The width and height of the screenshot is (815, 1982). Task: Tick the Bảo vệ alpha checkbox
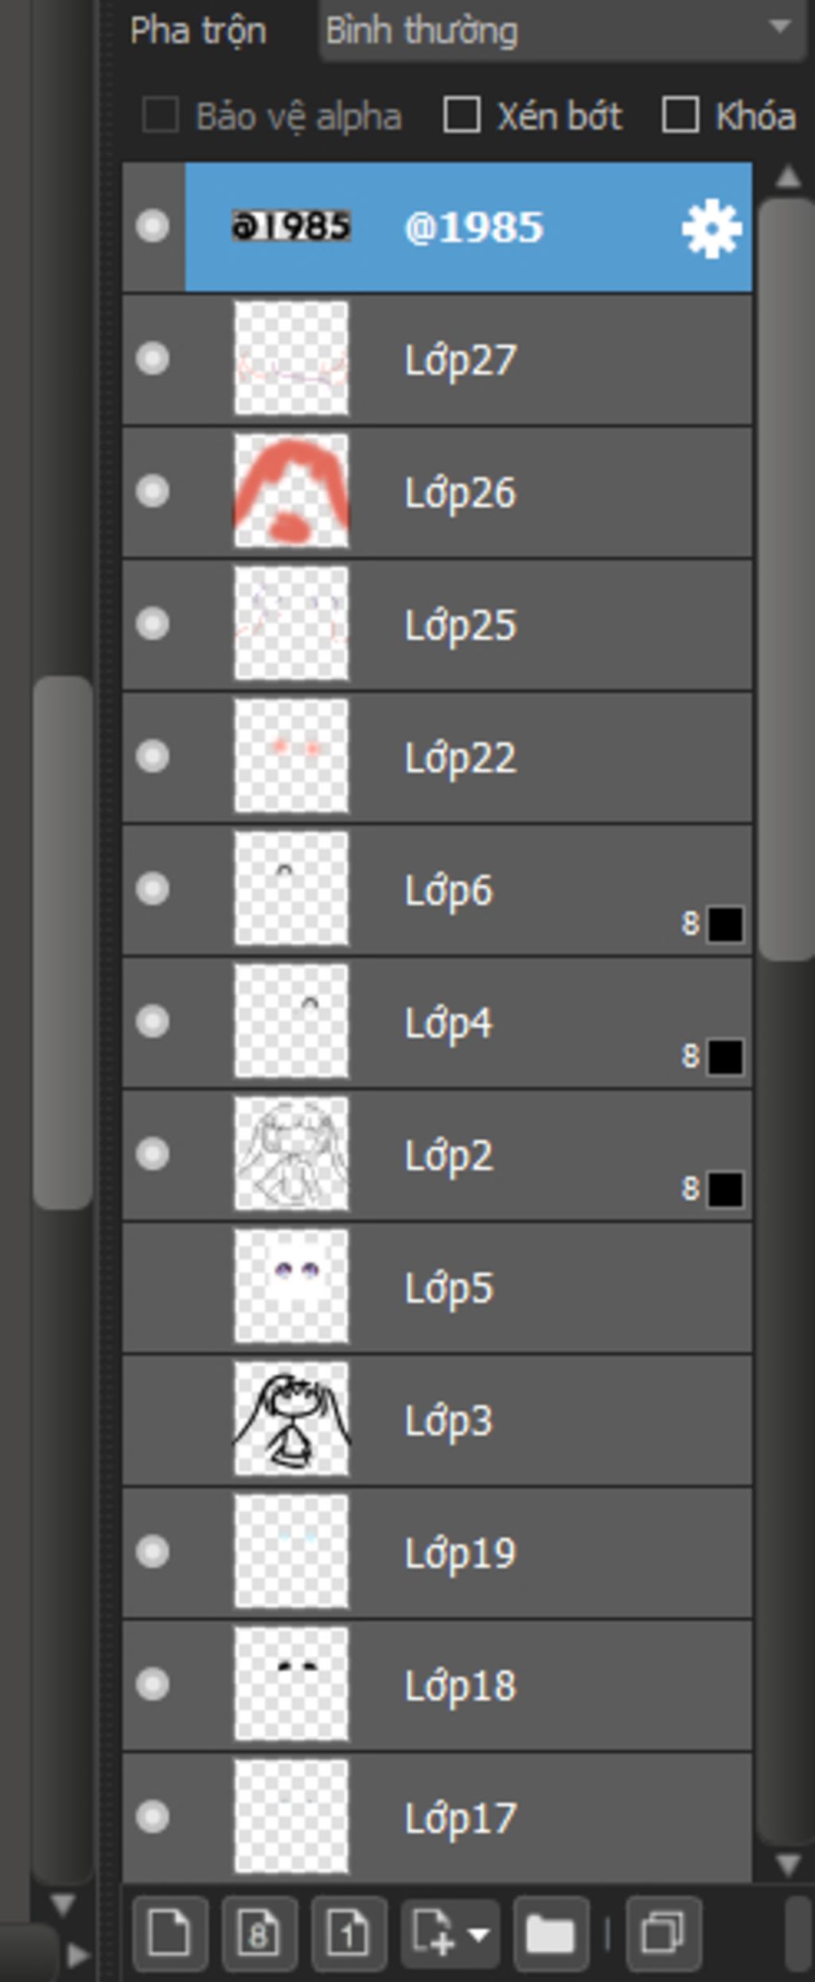coord(160,115)
